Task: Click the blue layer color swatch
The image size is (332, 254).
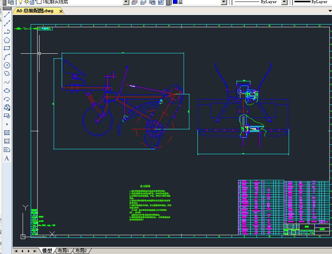Action: point(175,2)
